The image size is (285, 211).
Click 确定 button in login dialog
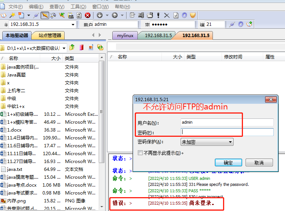(x=228, y=163)
